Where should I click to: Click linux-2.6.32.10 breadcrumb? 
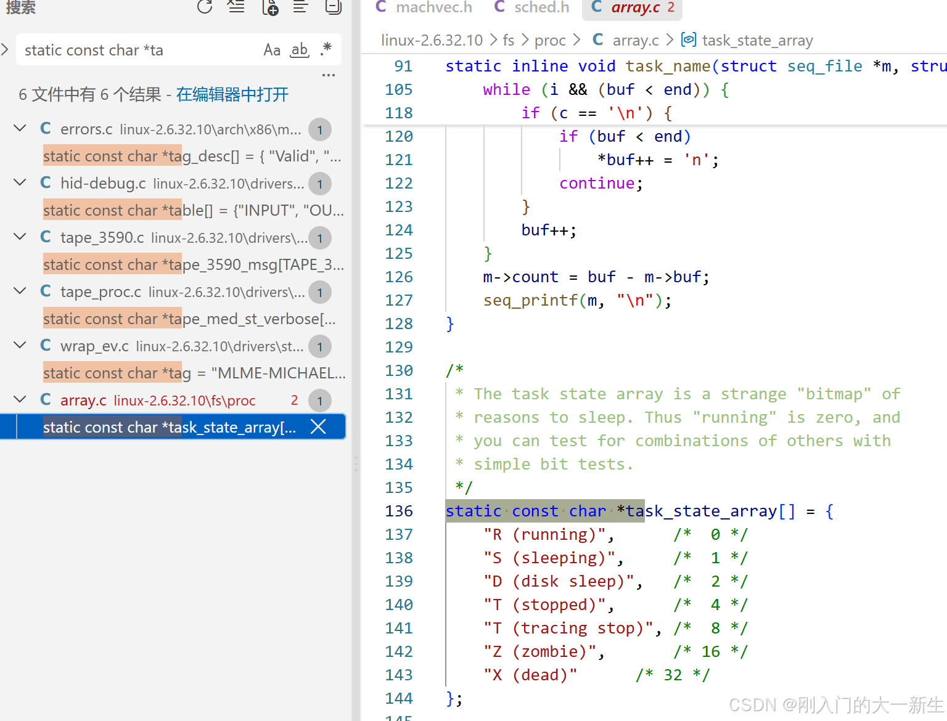(x=432, y=40)
